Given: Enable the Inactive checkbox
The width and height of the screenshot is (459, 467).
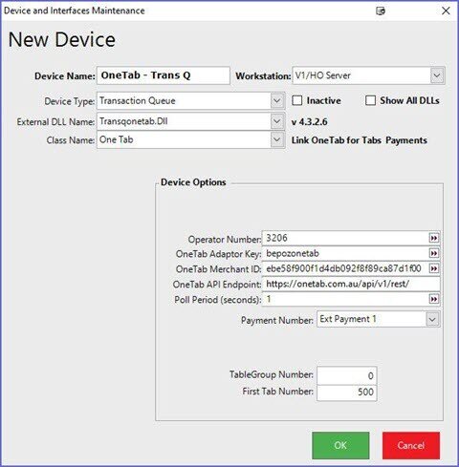Looking at the screenshot, I should [x=297, y=100].
